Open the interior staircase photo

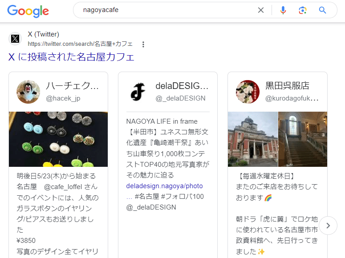303,139
